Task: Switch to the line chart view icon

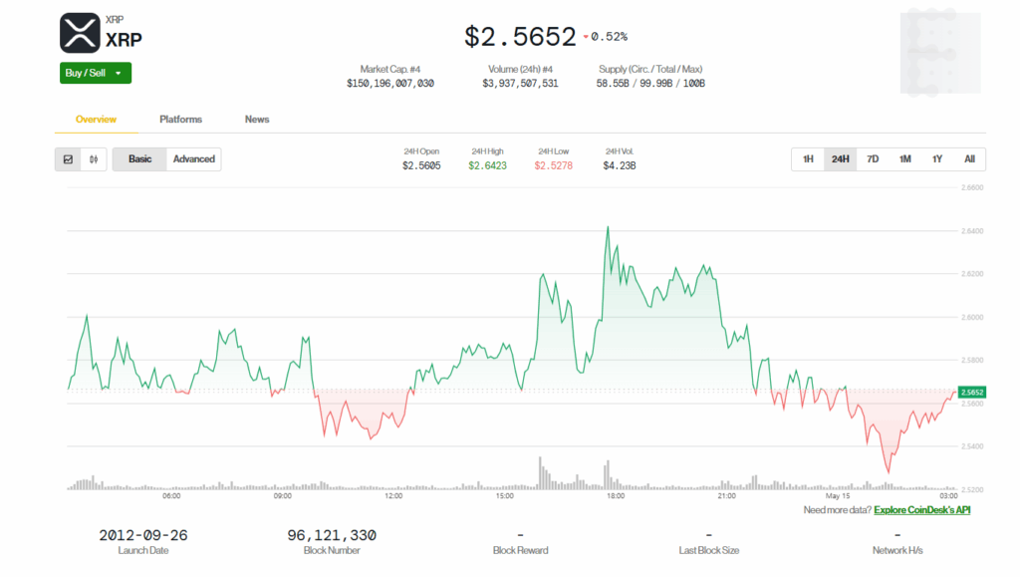Action: point(68,159)
